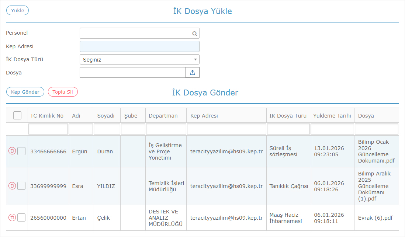Screen dimensions: 405x237
Task: Sort table by TC Kimlik No column header
Action: click(47, 116)
